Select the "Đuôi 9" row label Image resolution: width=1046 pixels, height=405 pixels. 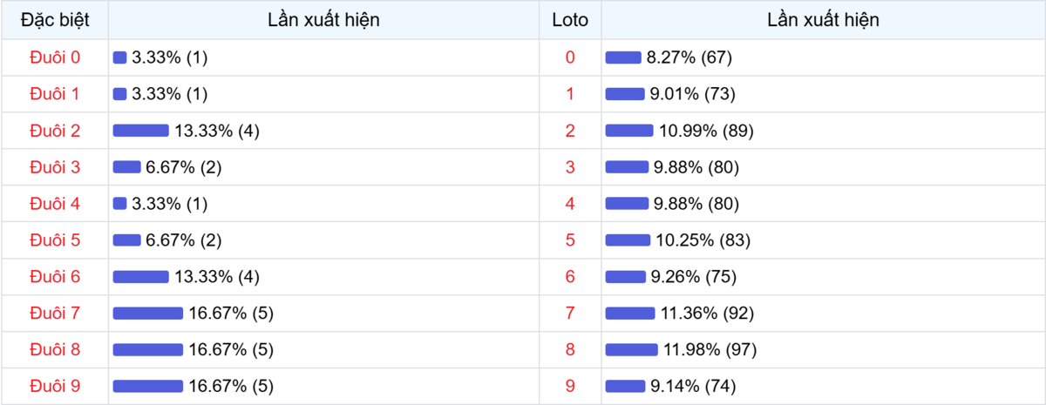tap(54, 386)
